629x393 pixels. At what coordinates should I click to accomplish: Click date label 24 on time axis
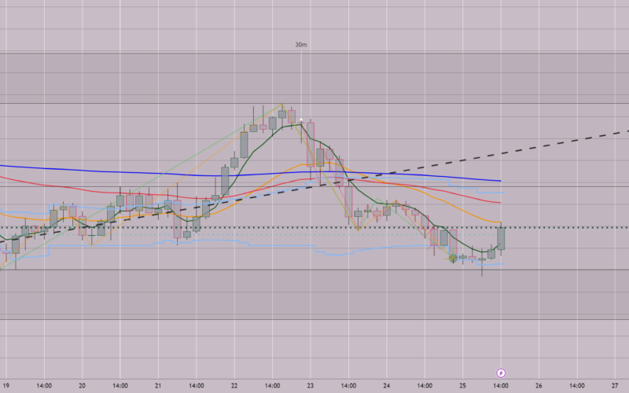pos(386,386)
